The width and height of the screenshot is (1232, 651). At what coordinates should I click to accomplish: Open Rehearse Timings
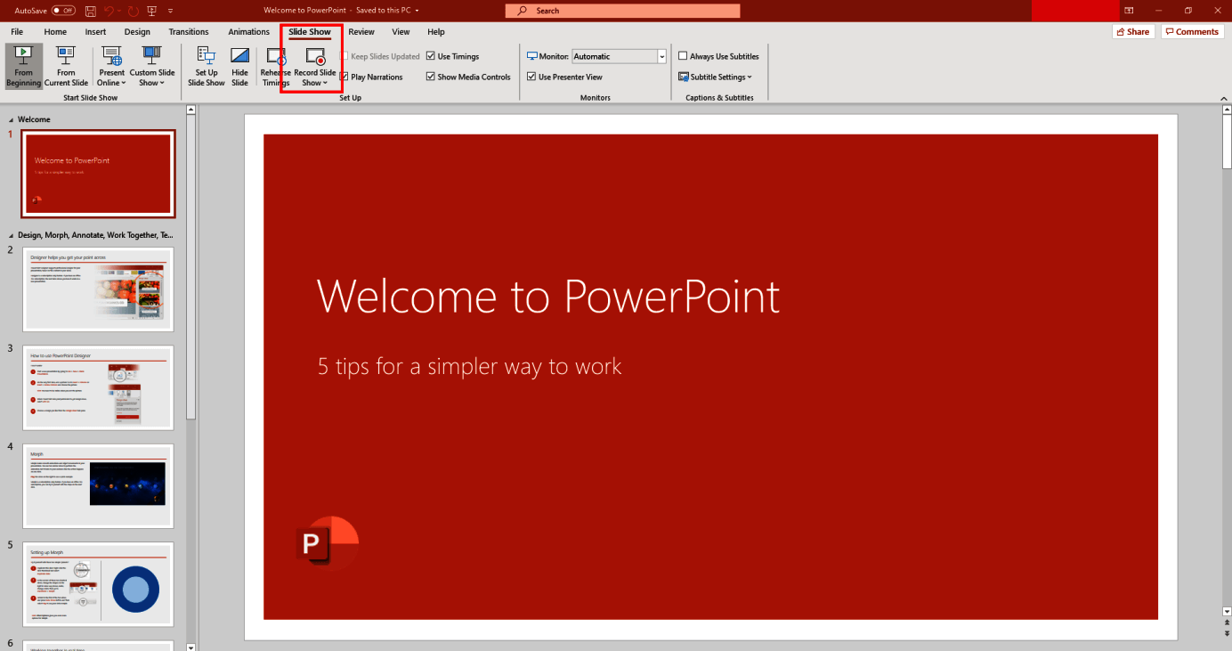click(x=275, y=66)
